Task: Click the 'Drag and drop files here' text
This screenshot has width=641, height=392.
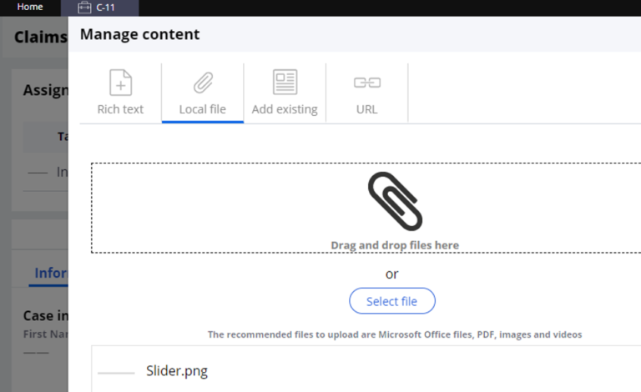Action: click(x=394, y=245)
